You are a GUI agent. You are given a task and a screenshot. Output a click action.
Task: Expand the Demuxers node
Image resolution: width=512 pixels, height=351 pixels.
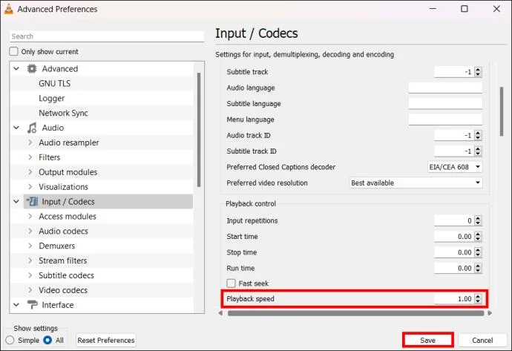click(x=30, y=246)
